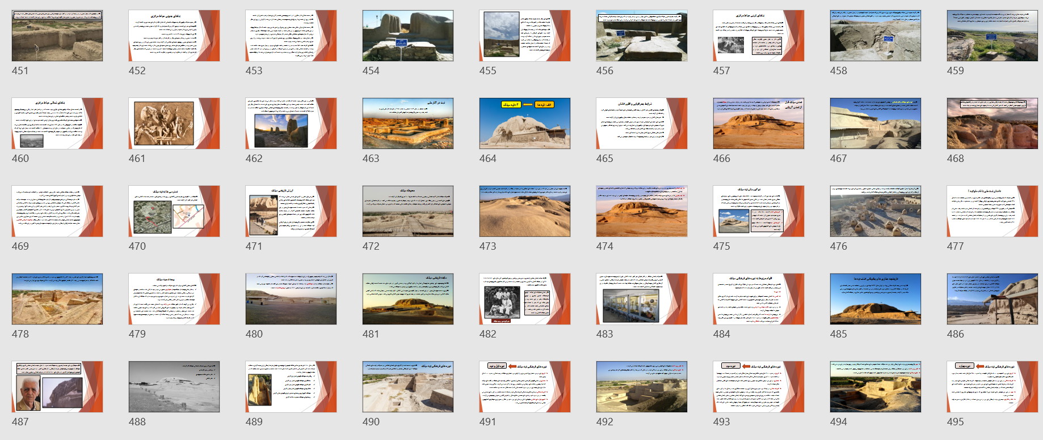Select slide 455 with cloudy sky photo
The image size is (1043, 440).
[x=524, y=36]
